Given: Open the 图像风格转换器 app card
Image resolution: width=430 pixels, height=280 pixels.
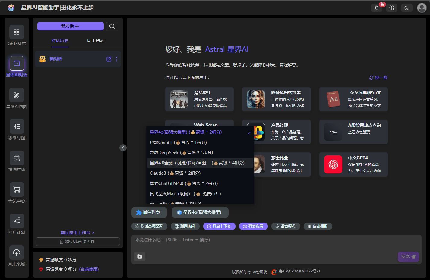Looking at the screenshot, I should [277, 99].
